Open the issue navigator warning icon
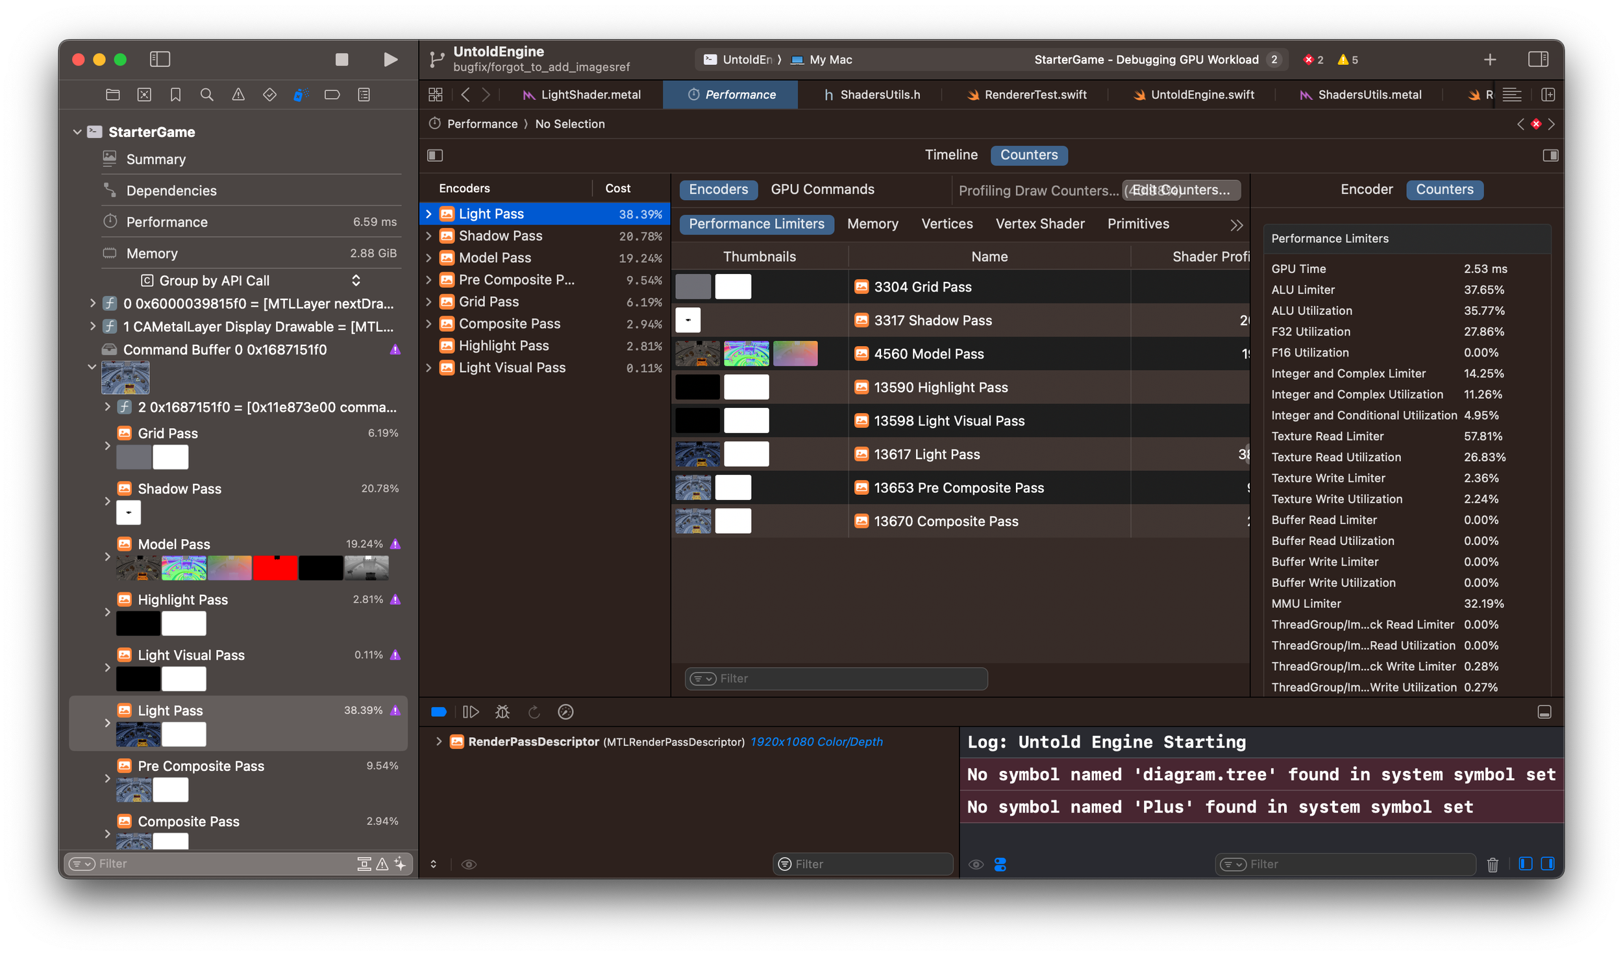 pos(238,95)
